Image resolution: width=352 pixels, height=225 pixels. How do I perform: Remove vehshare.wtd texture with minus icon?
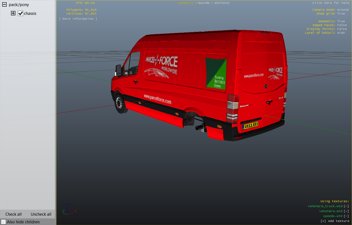pos(346,211)
